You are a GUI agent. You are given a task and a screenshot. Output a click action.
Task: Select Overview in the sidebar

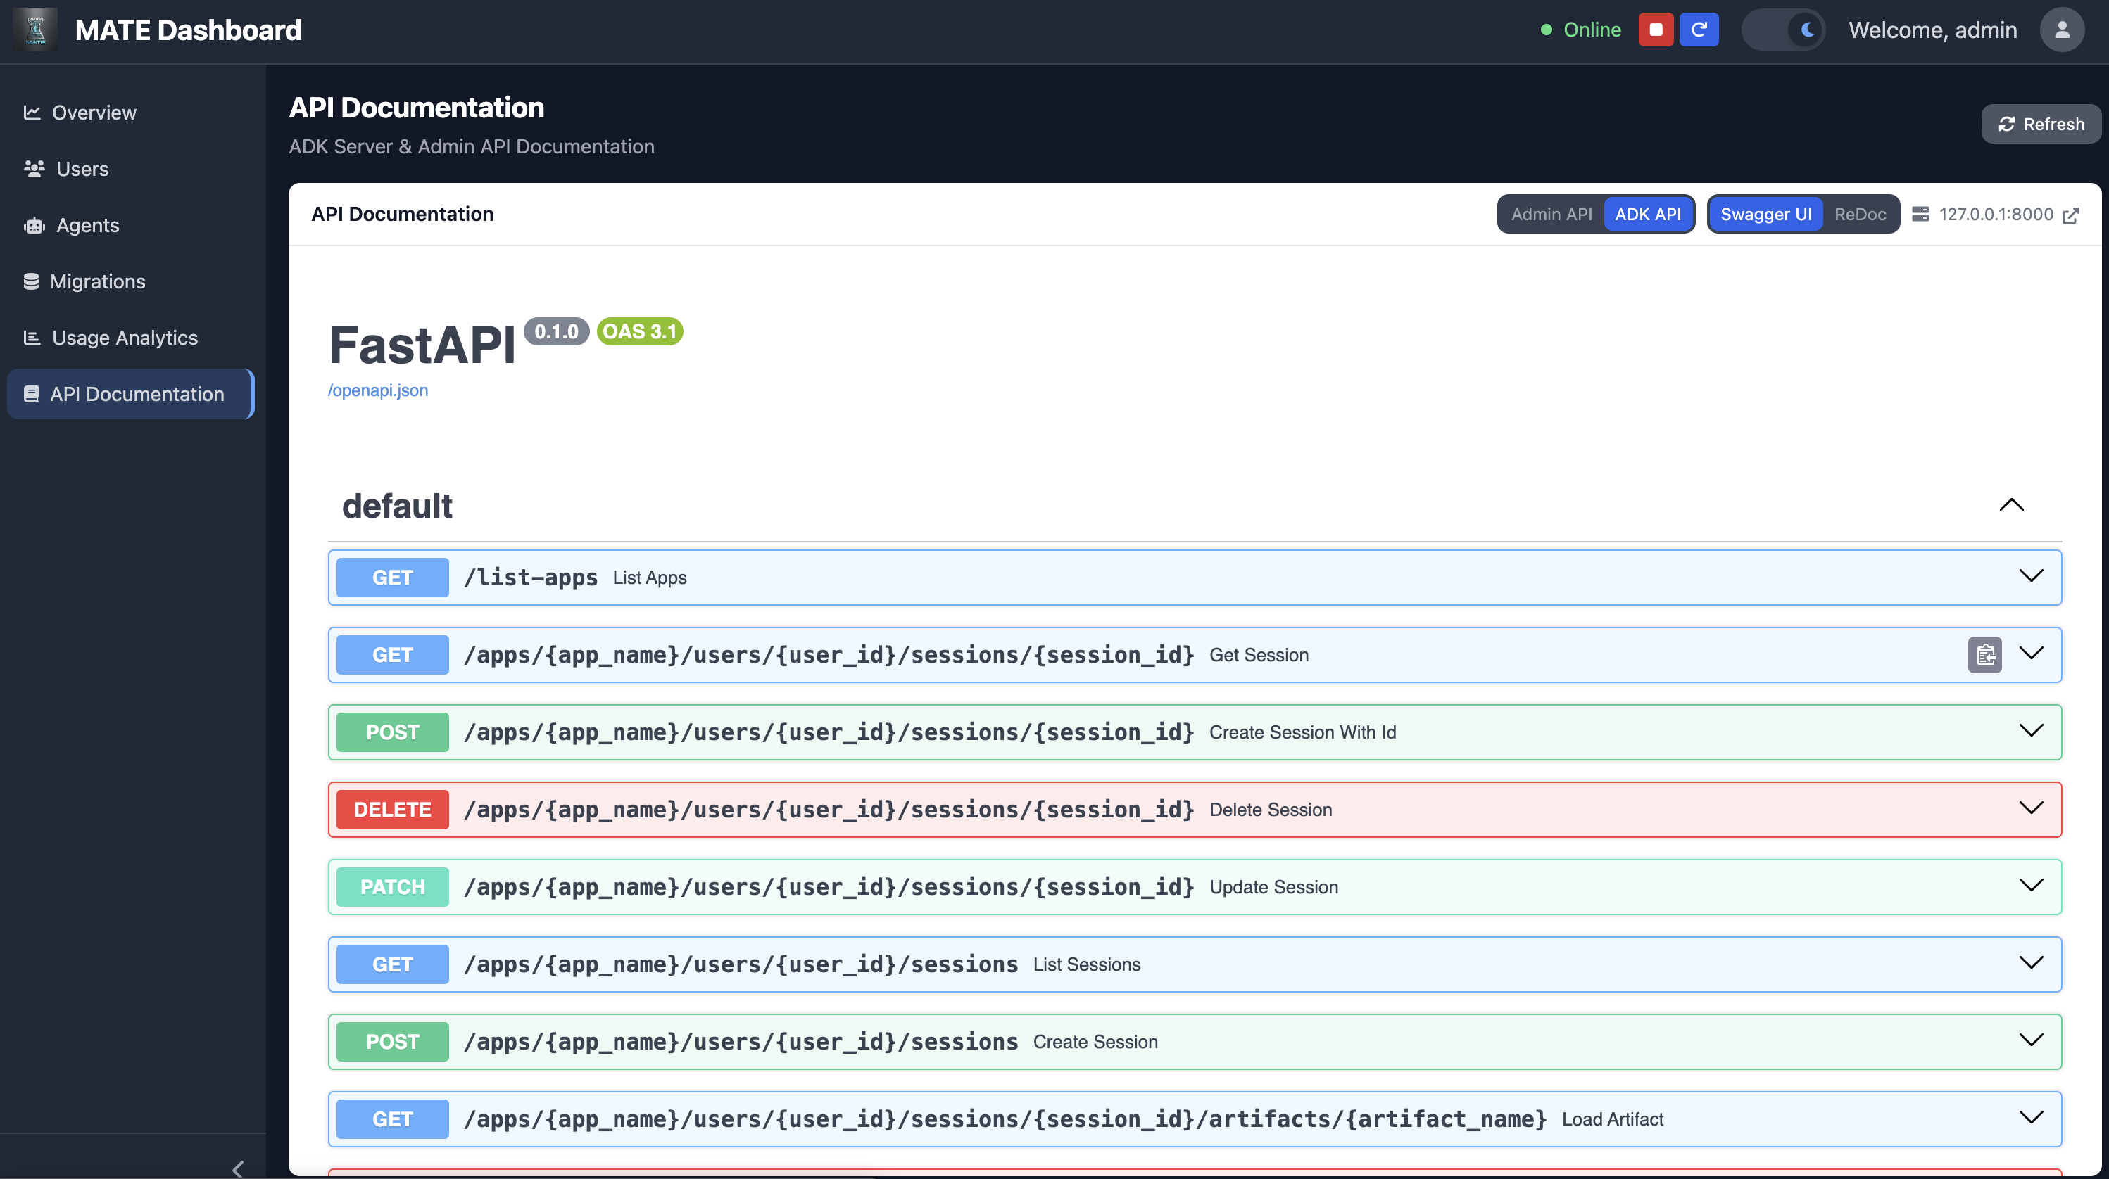(94, 112)
